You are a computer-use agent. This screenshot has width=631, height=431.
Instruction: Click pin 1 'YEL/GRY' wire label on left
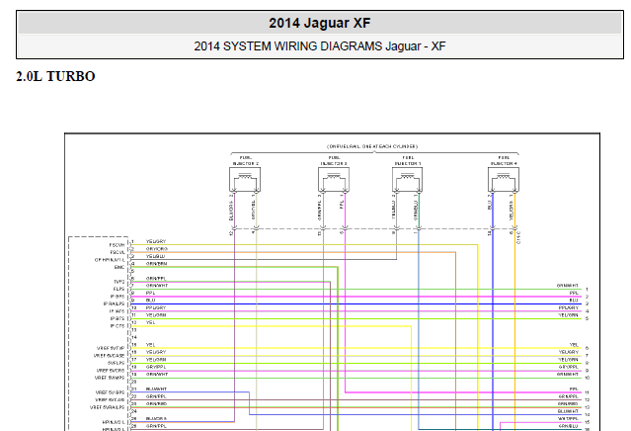pyautogui.click(x=156, y=241)
